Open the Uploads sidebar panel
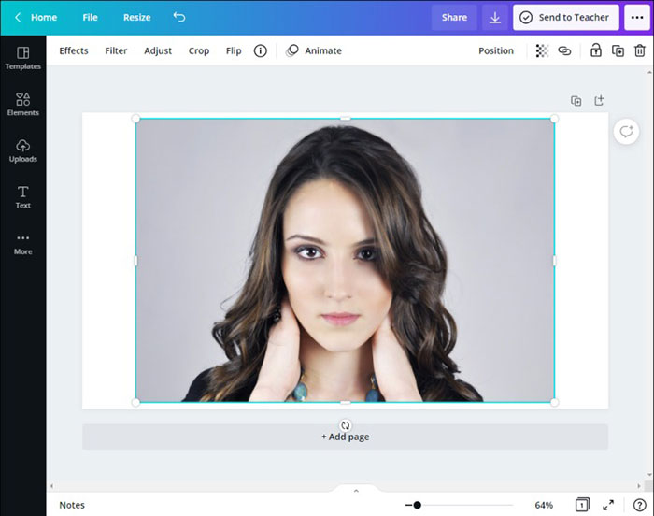 point(22,150)
